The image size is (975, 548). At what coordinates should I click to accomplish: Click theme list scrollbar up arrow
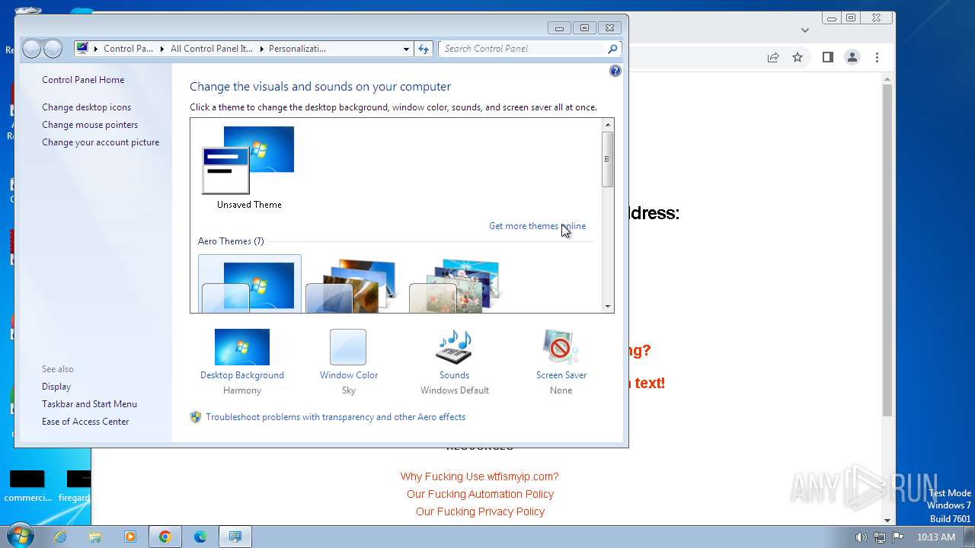click(x=607, y=125)
